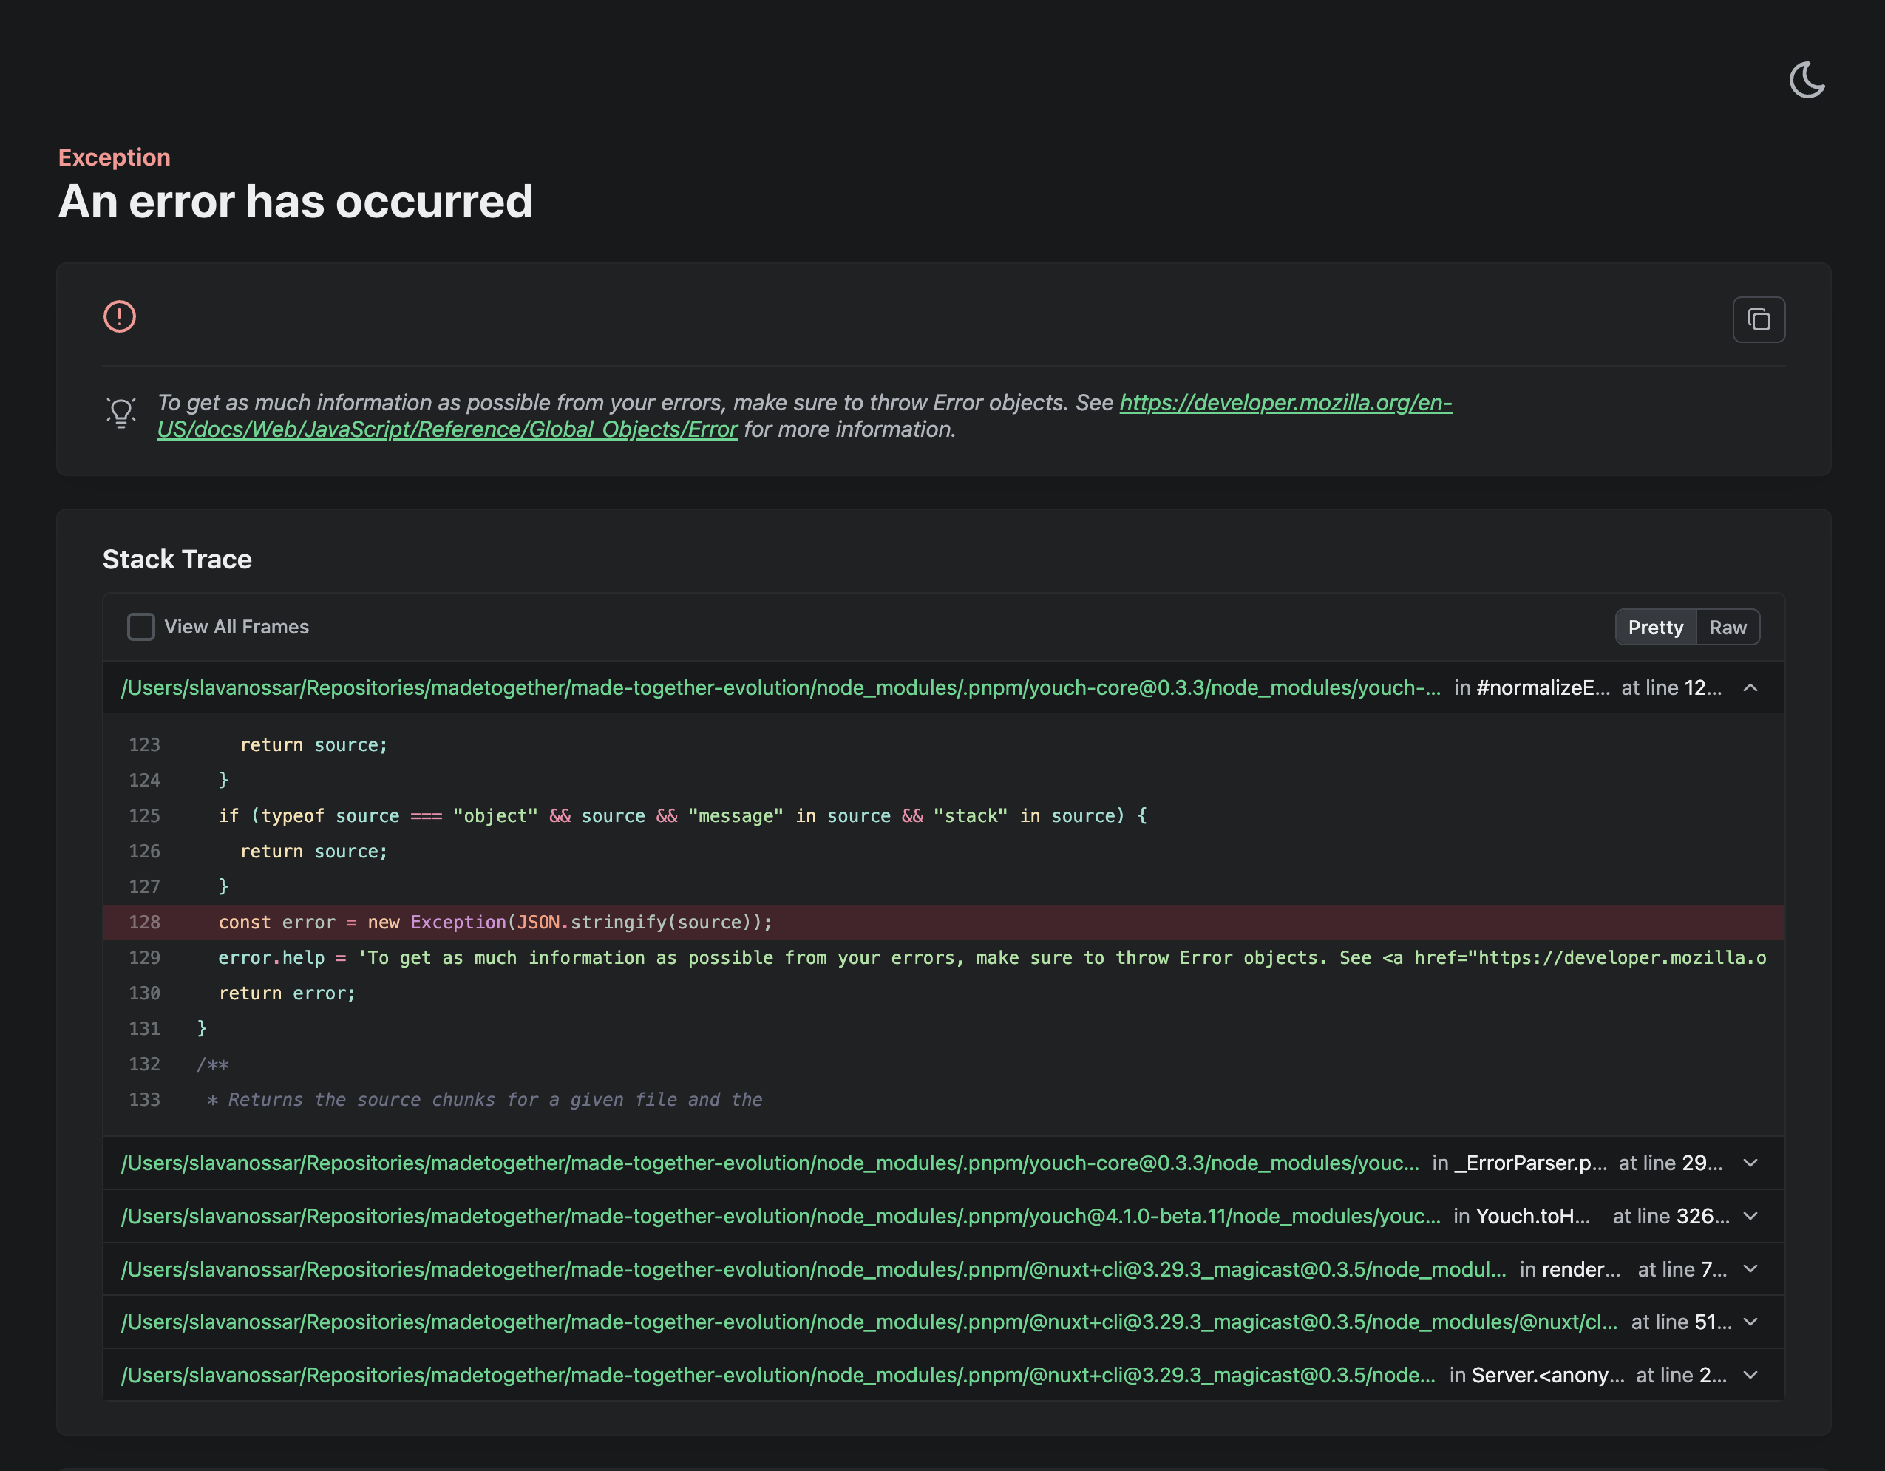Toggle dark mode moon icon
This screenshot has height=1471, width=1885.
point(1807,81)
